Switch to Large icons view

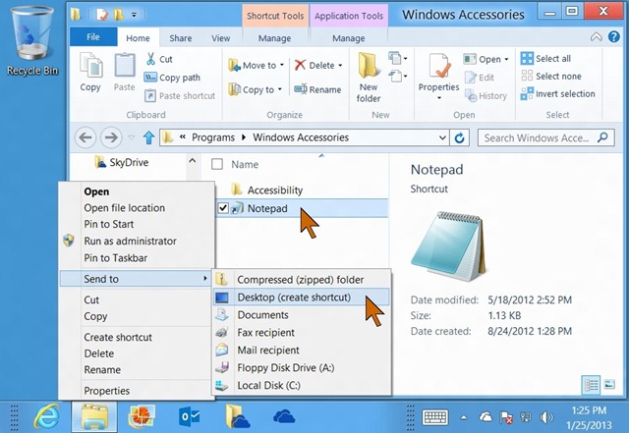[609, 385]
